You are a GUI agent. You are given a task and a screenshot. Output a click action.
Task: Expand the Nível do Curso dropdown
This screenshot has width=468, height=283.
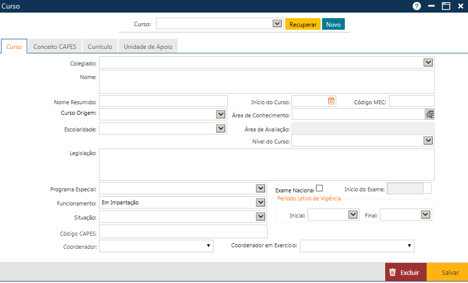(428, 140)
